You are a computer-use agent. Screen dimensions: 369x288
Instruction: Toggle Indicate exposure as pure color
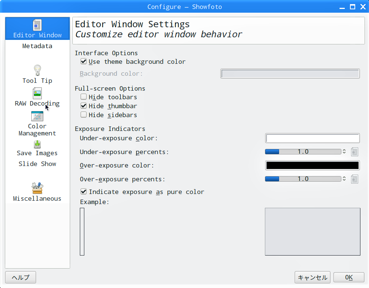(x=84, y=191)
